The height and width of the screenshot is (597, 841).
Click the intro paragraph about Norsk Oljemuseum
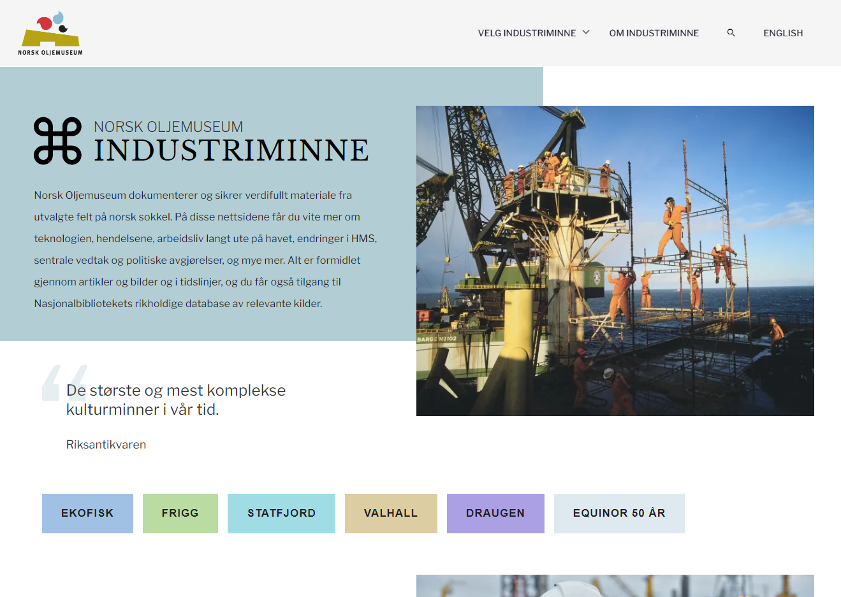205,249
